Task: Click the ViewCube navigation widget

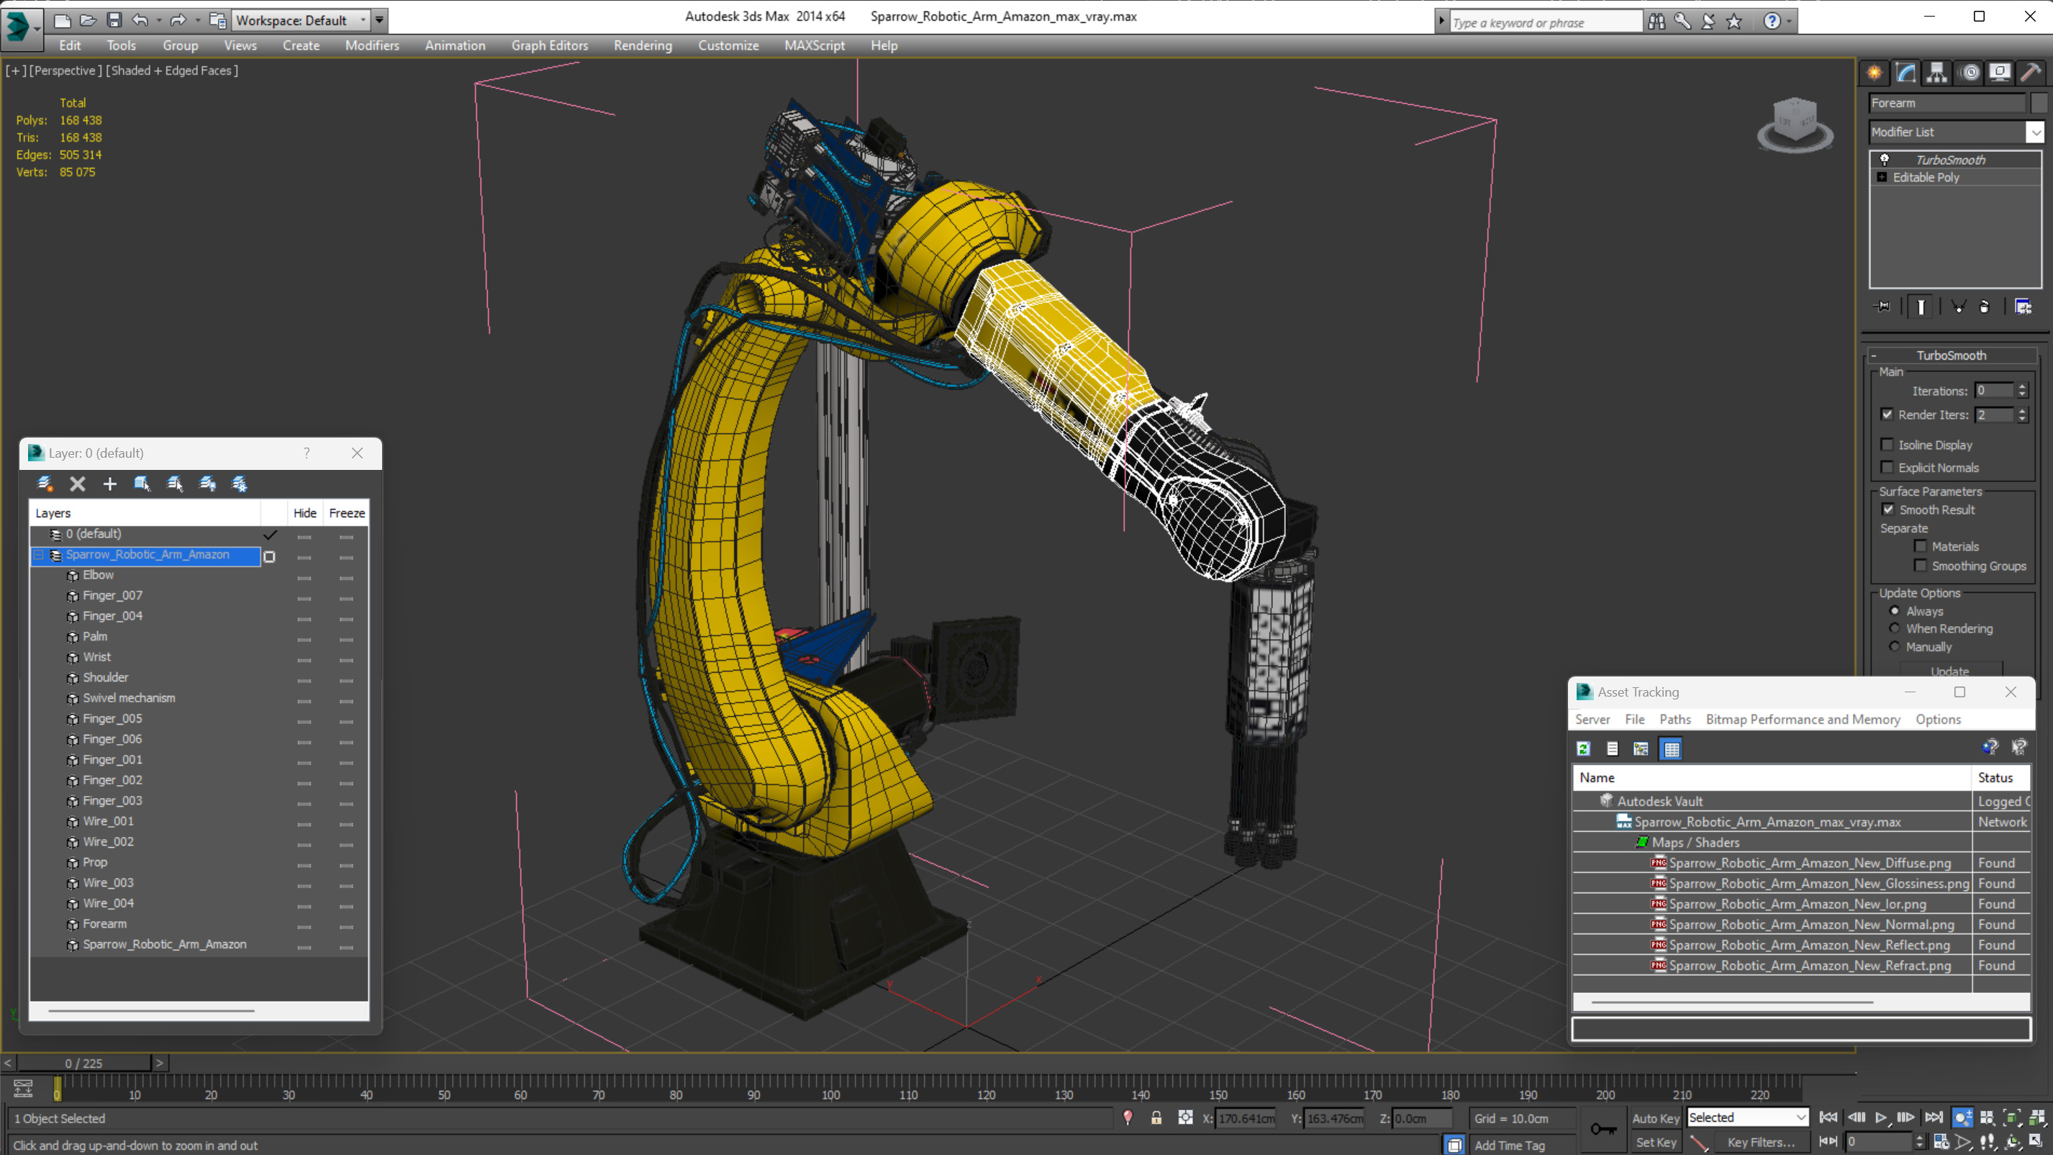Action: (x=1795, y=125)
